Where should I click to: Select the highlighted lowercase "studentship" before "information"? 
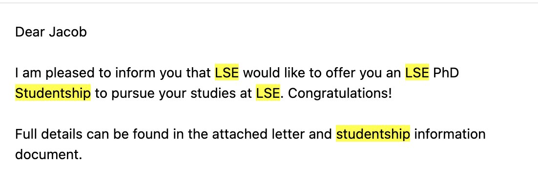click(373, 134)
